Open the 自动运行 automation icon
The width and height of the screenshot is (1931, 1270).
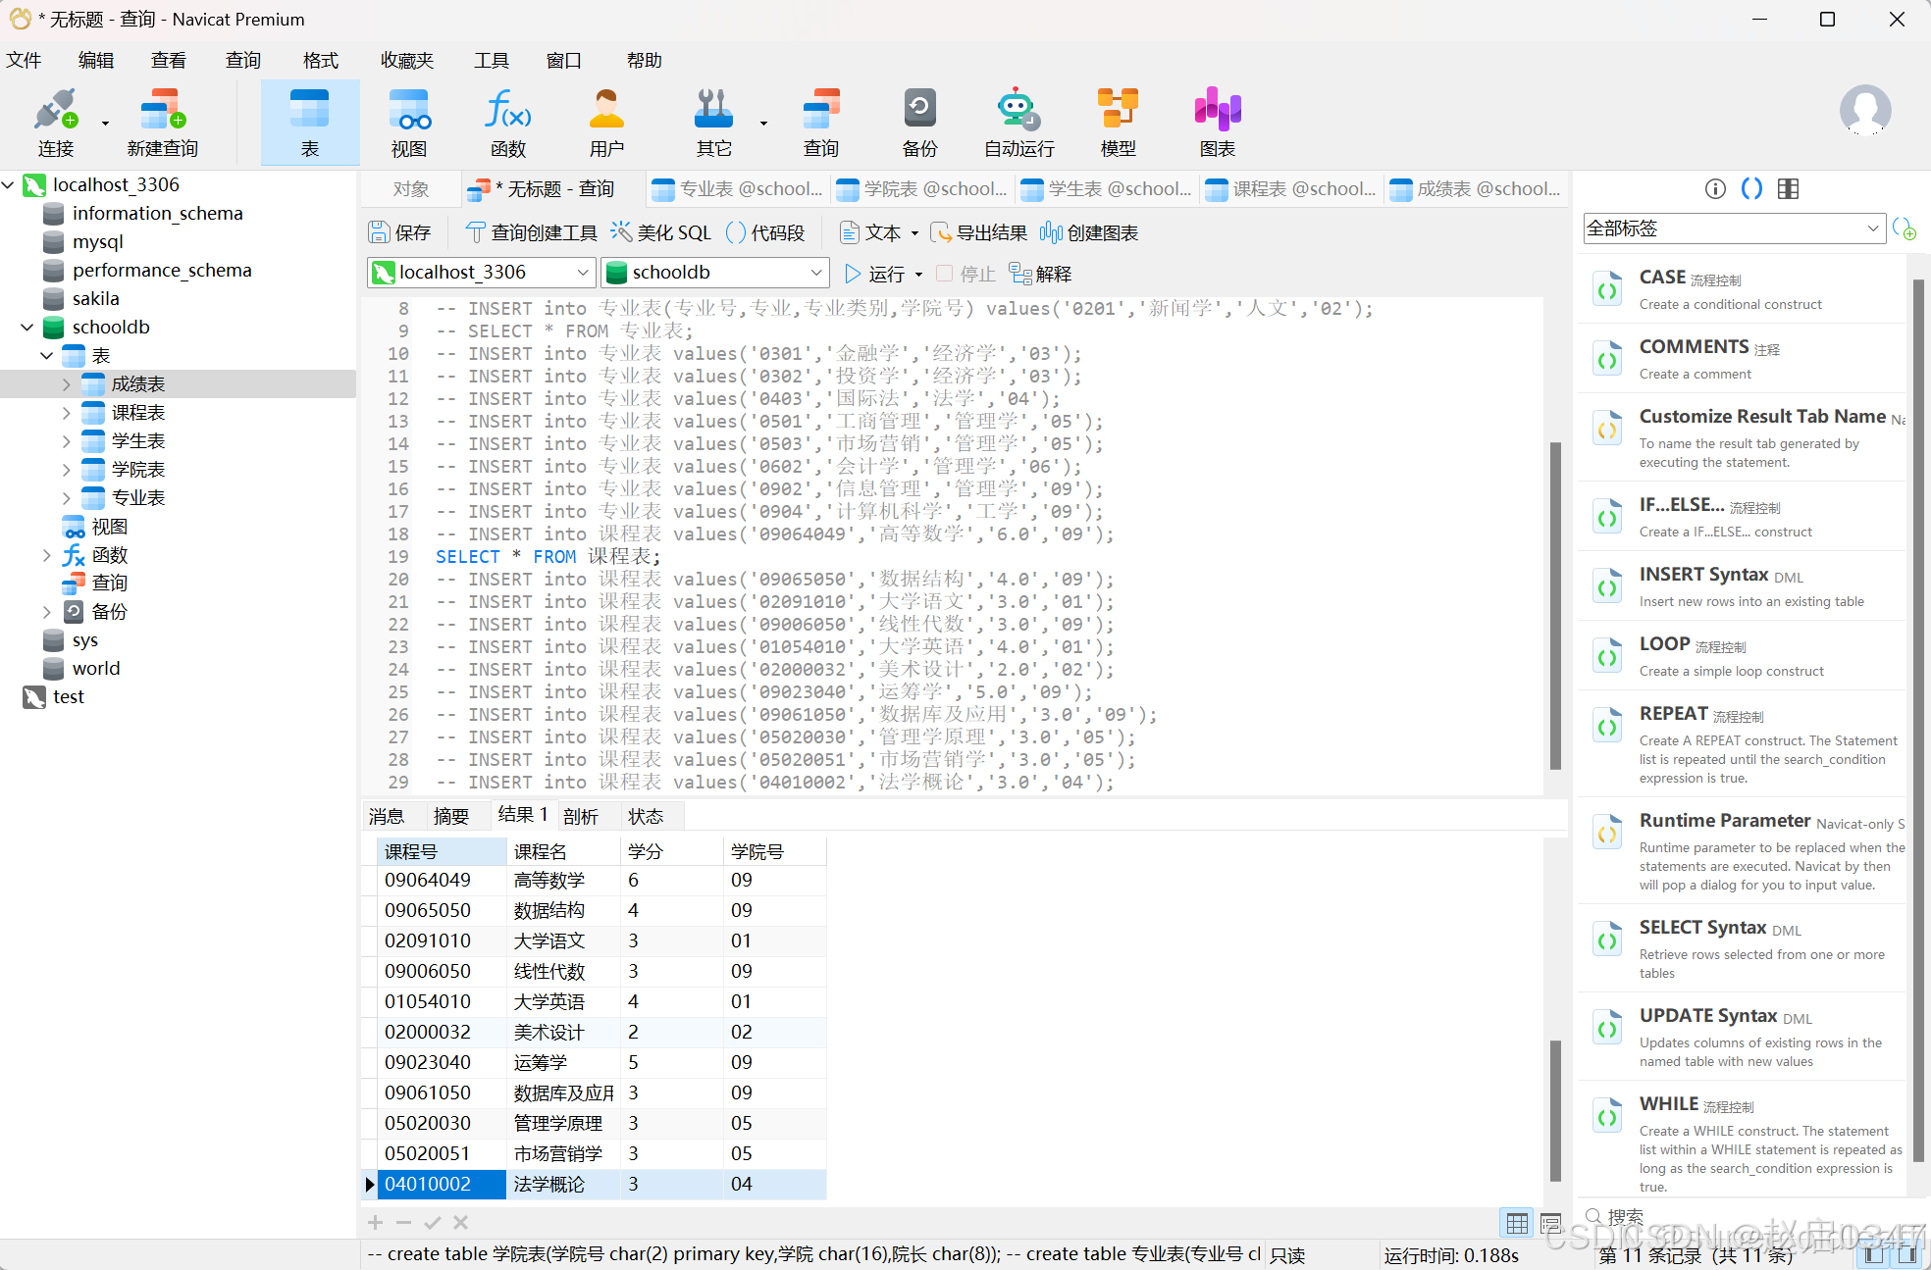pyautogui.click(x=1018, y=122)
